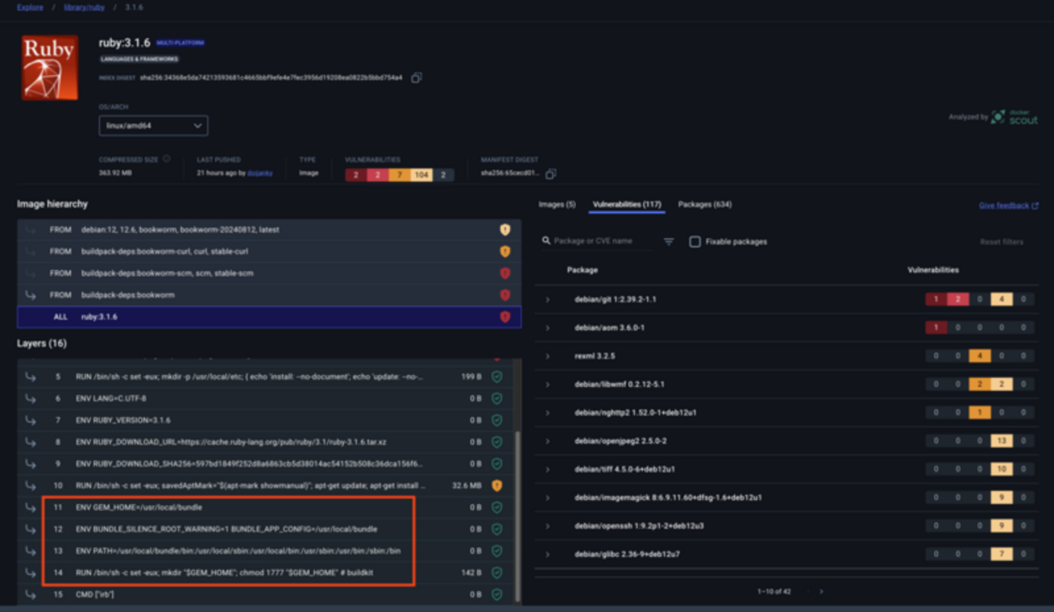Click orange shield on layer 10

tap(497, 486)
